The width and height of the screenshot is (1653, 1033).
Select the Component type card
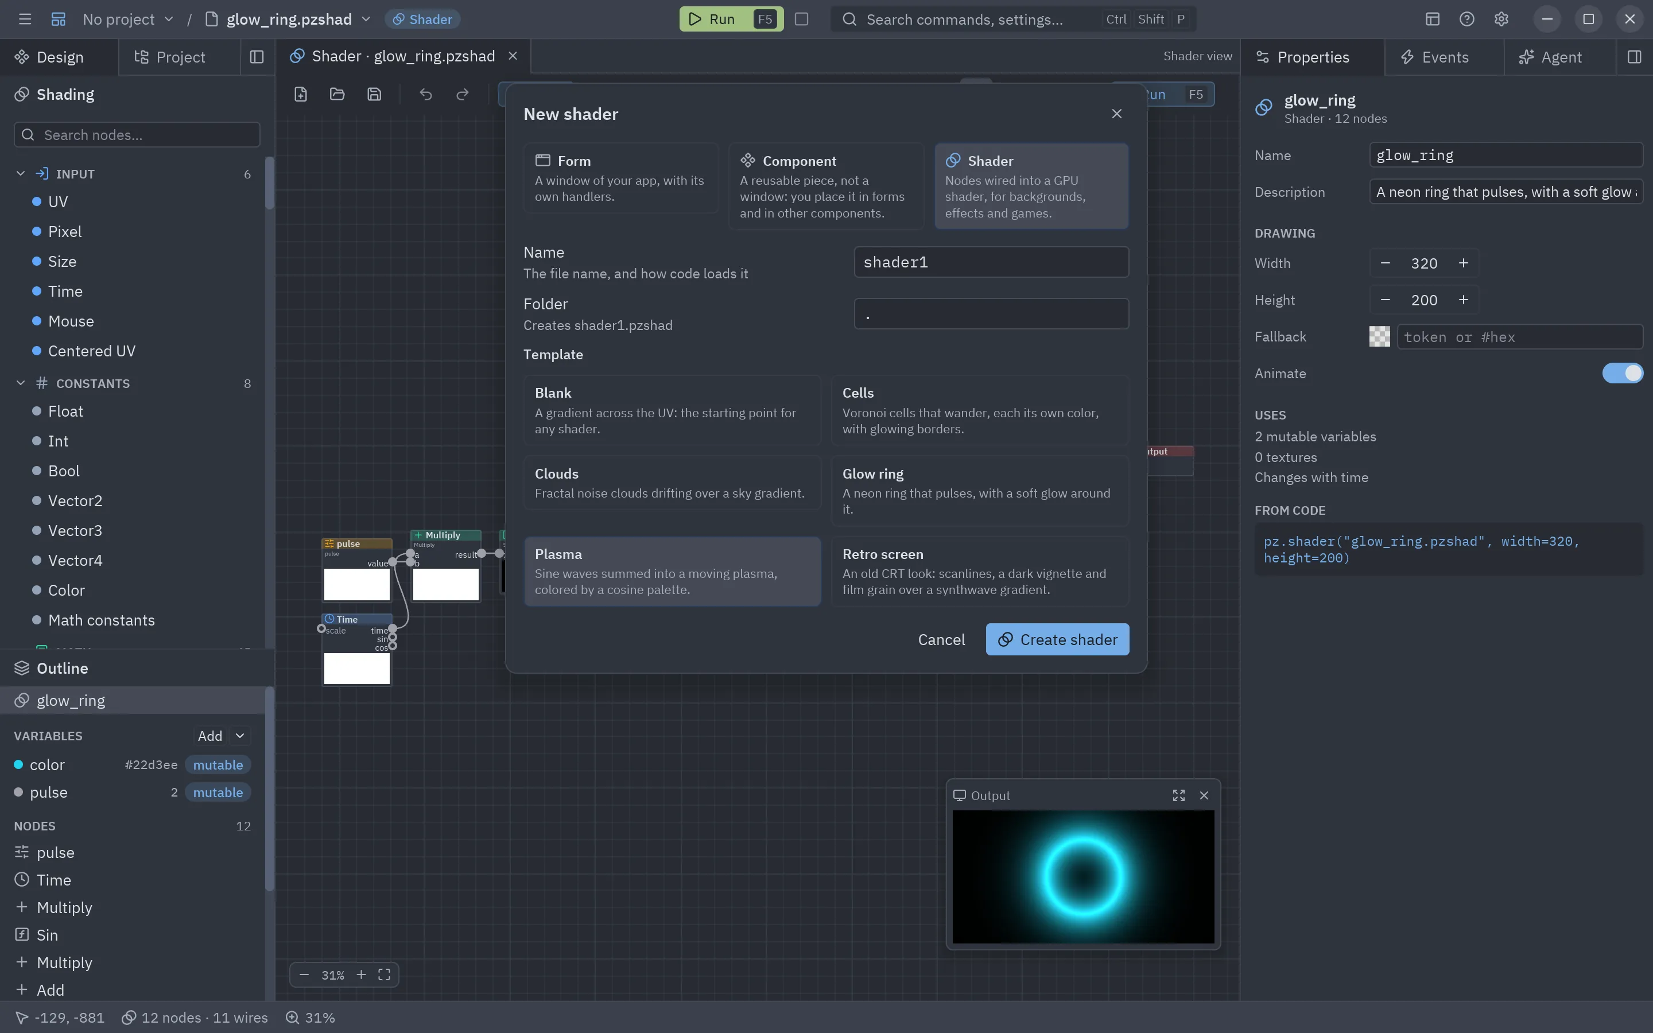[826, 186]
